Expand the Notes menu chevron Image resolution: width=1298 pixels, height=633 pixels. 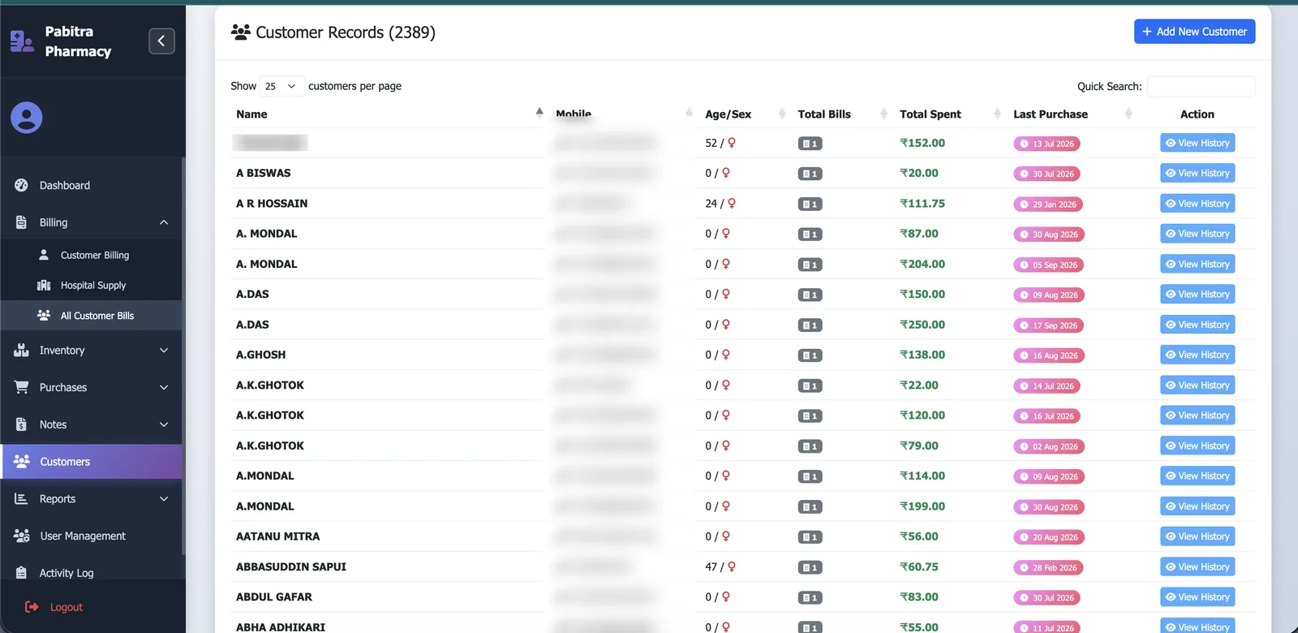point(164,424)
